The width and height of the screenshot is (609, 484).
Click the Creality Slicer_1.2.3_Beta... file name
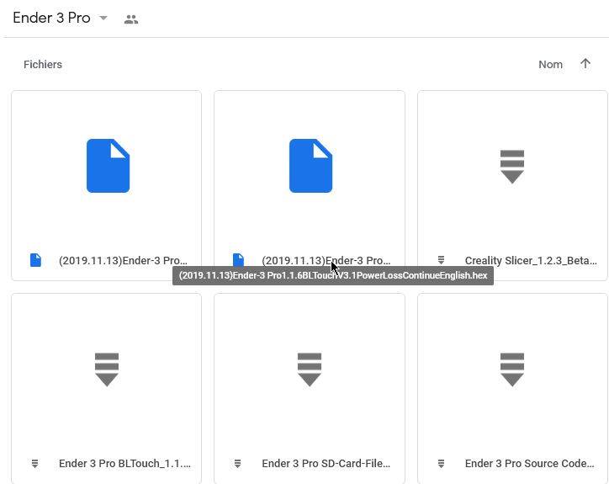(x=531, y=260)
